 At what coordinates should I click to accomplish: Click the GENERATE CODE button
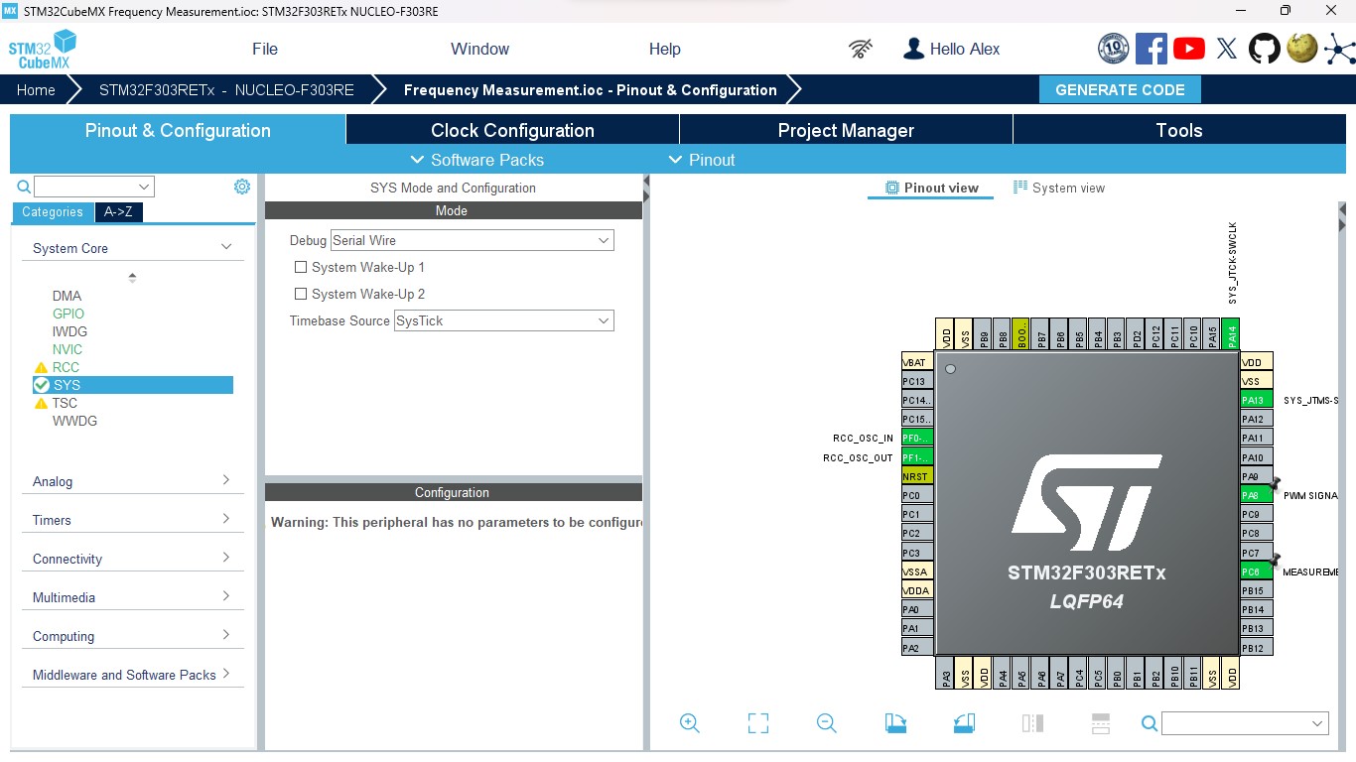(x=1120, y=89)
